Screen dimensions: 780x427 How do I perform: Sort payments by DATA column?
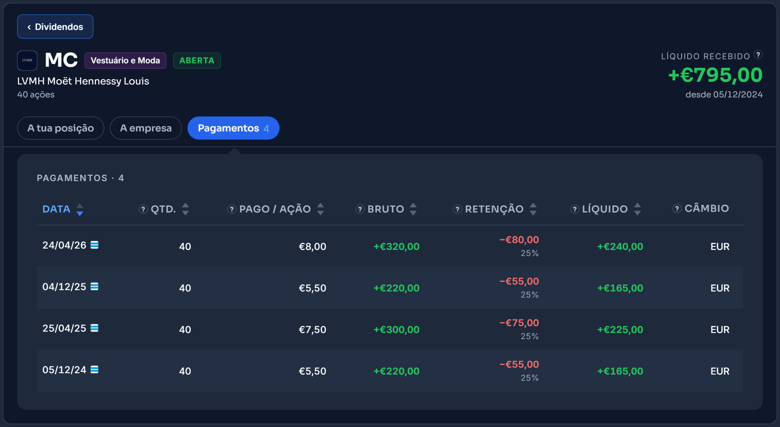63,209
